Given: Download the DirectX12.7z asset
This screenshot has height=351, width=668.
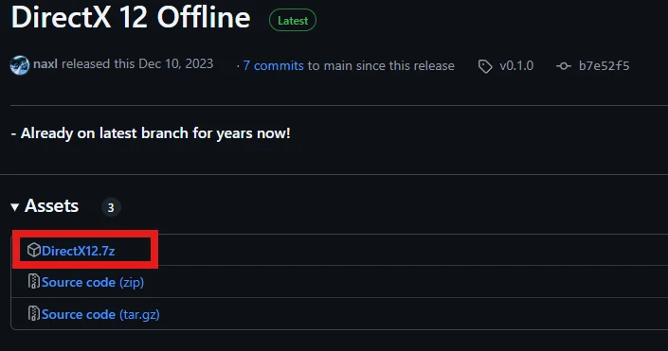Looking at the screenshot, I should (79, 251).
